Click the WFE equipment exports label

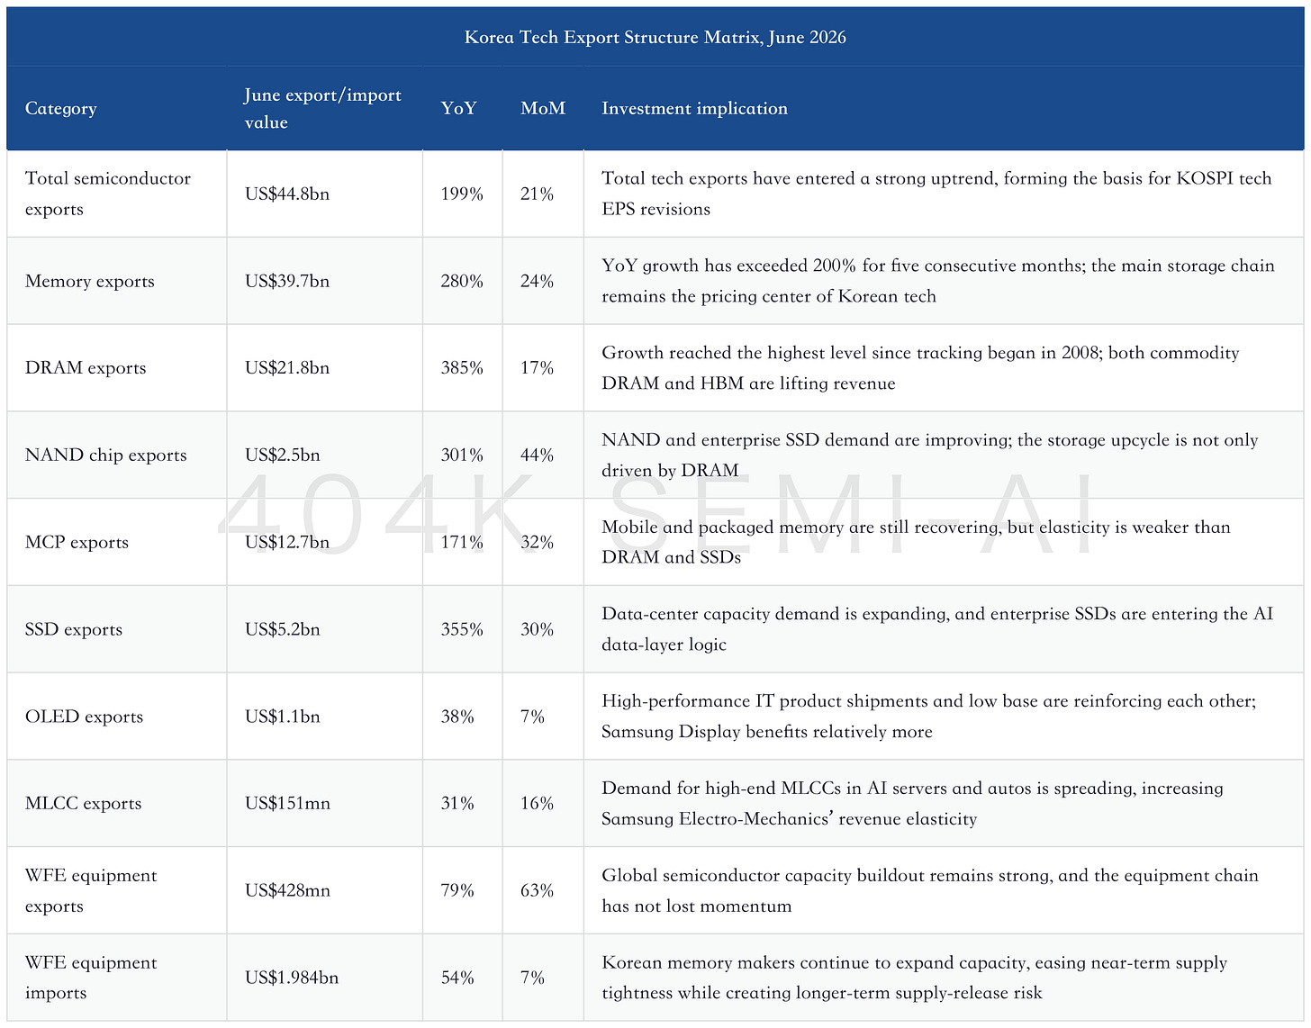[x=91, y=890]
